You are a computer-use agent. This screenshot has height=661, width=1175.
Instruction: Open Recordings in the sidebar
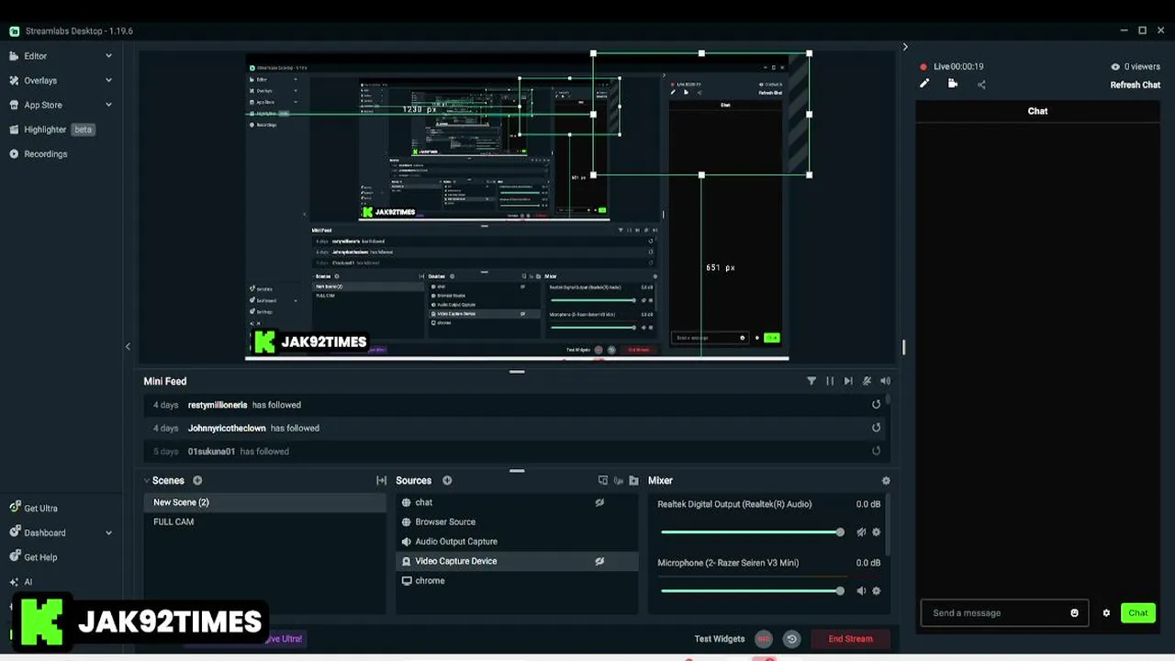coord(45,154)
